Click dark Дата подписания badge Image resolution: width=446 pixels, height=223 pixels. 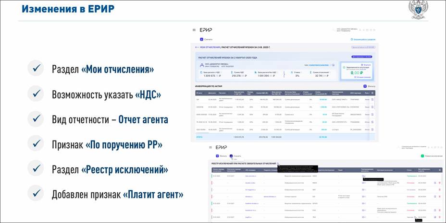(362, 57)
